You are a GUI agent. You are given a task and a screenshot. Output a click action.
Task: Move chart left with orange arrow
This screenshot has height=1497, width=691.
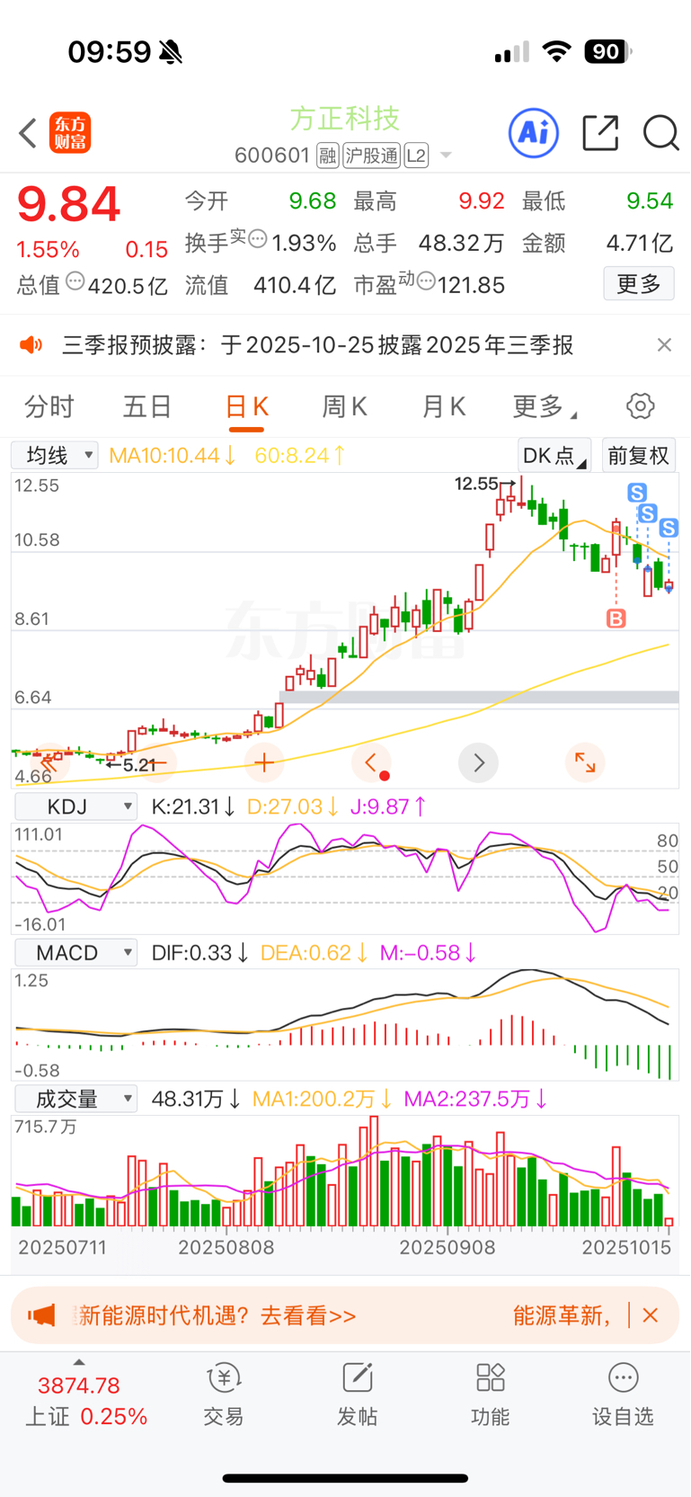tap(371, 763)
